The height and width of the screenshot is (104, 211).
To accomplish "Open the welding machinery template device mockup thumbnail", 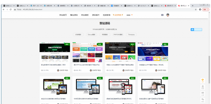I will pyautogui.click(x=120, y=86).
